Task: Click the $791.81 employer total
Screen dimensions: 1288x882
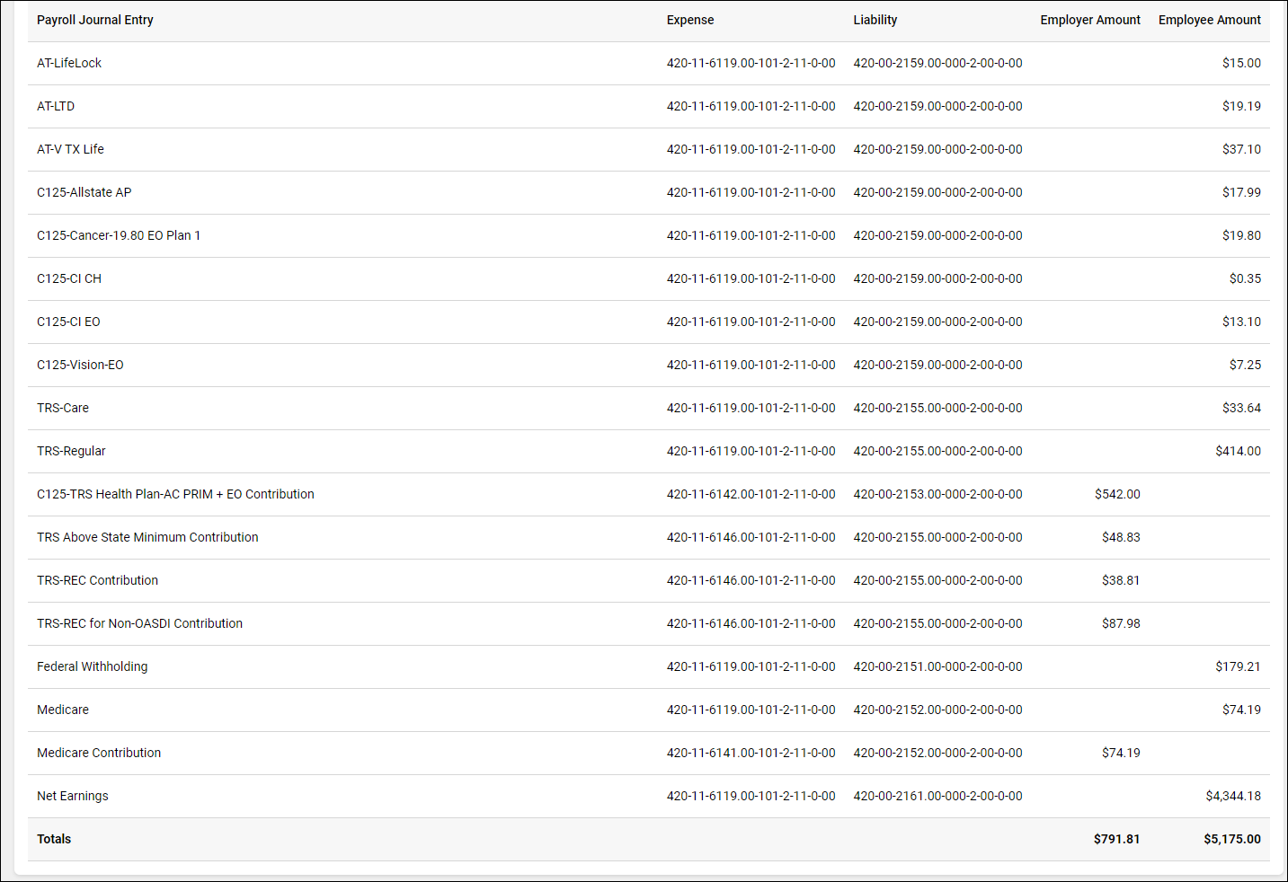Action: [1116, 839]
